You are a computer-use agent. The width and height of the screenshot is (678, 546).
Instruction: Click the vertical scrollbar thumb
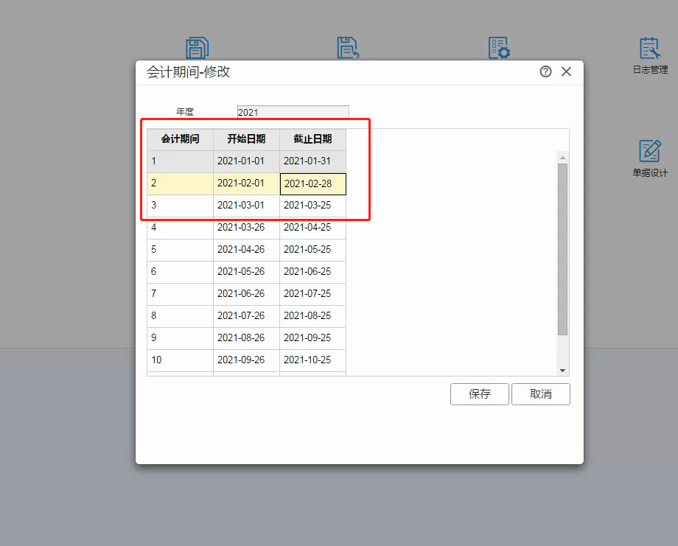[x=562, y=250]
